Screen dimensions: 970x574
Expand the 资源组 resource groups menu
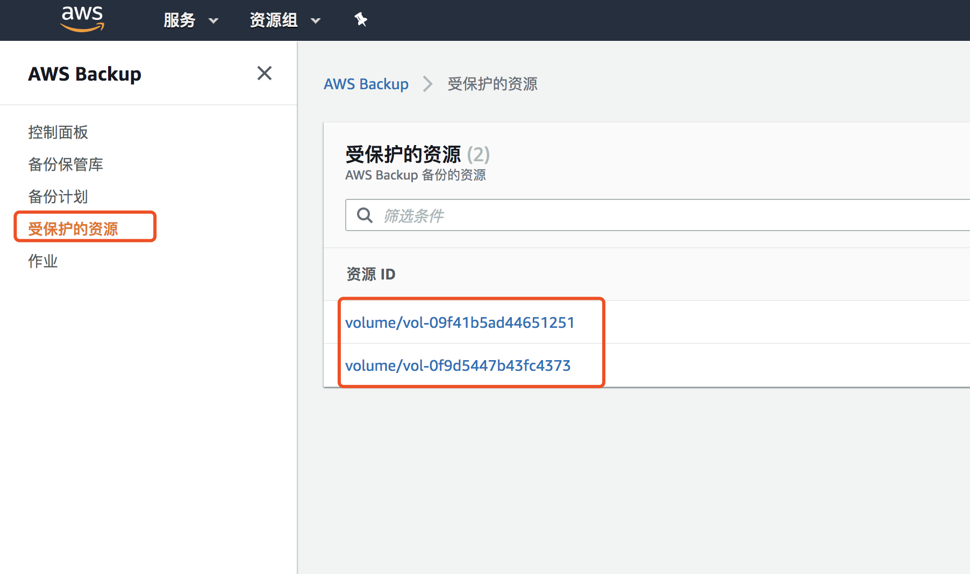pyautogui.click(x=285, y=20)
